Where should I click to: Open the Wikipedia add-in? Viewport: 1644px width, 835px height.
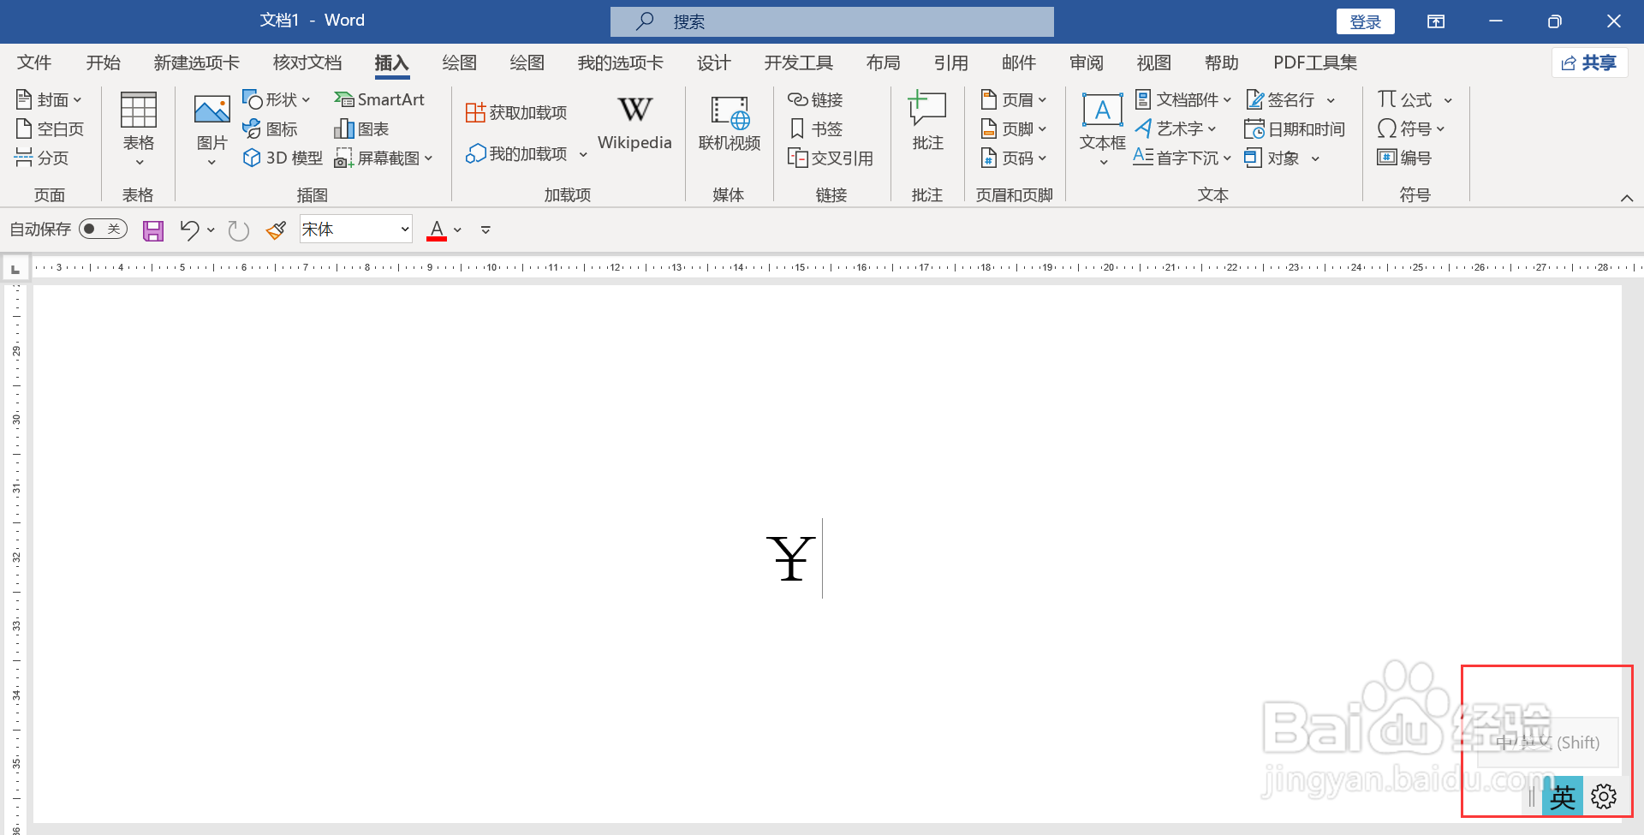pos(634,123)
